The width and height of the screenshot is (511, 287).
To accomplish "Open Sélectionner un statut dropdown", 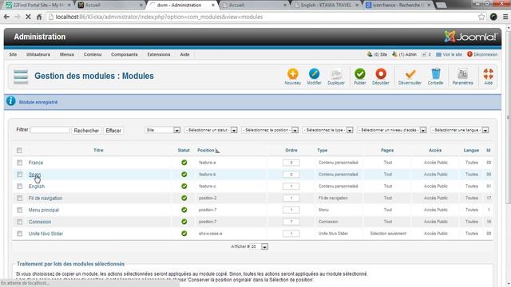I will tap(211, 130).
